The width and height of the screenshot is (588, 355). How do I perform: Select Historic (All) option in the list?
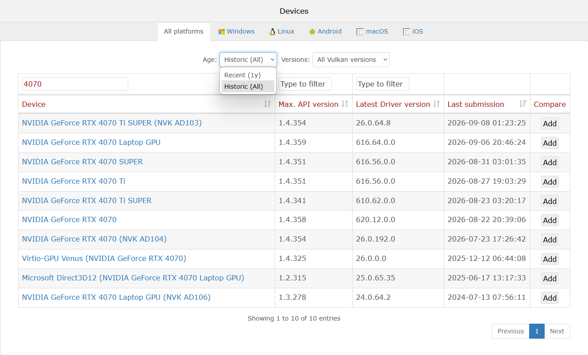(x=248, y=87)
